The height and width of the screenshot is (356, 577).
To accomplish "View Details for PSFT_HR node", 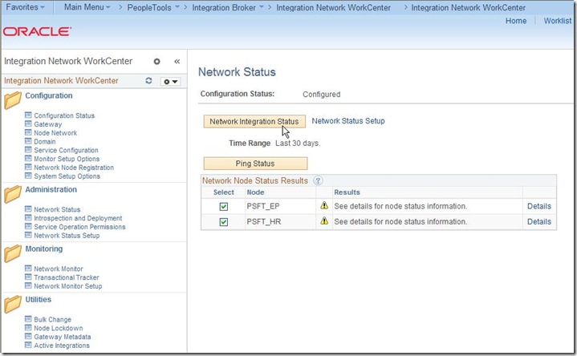I will click(539, 222).
